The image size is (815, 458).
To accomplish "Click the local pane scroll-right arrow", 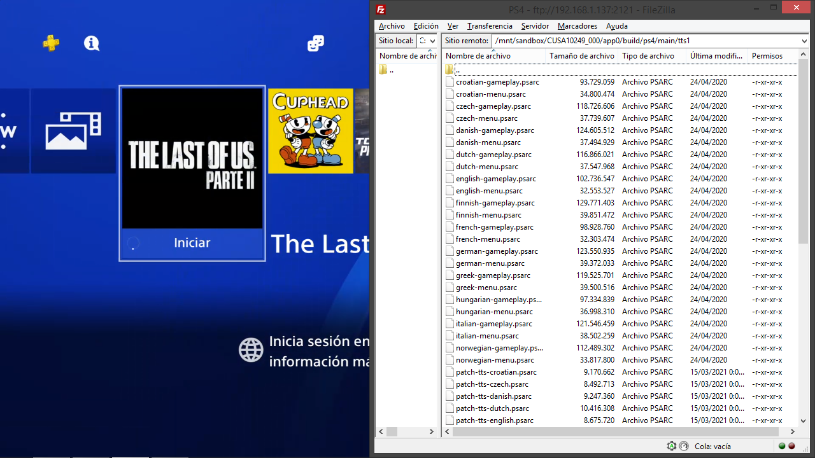I will 432,431.
